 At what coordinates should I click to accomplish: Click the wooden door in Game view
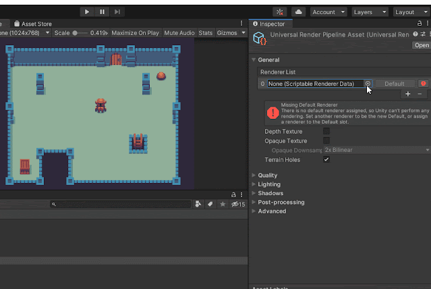pos(116,59)
